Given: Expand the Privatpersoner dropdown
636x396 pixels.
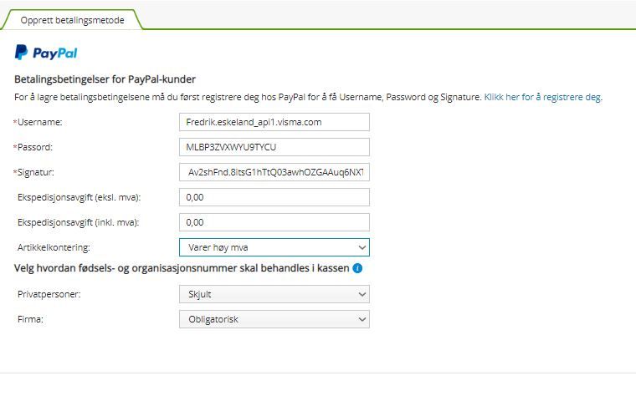Looking at the screenshot, I should [x=274, y=294].
